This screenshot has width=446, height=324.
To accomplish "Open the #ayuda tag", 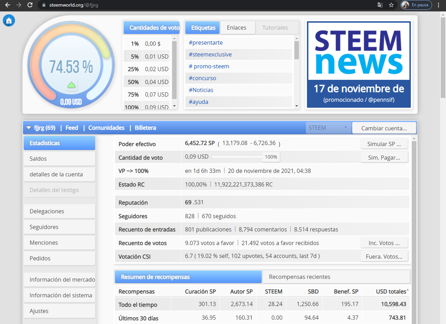I will click(198, 102).
